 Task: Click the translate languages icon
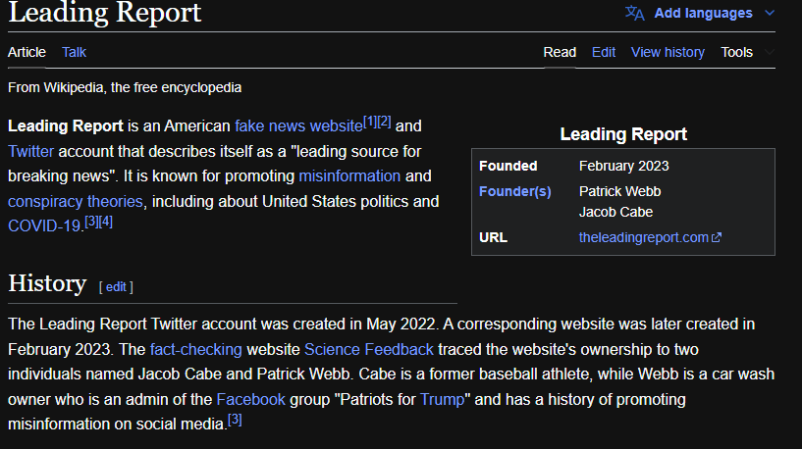[x=635, y=13]
